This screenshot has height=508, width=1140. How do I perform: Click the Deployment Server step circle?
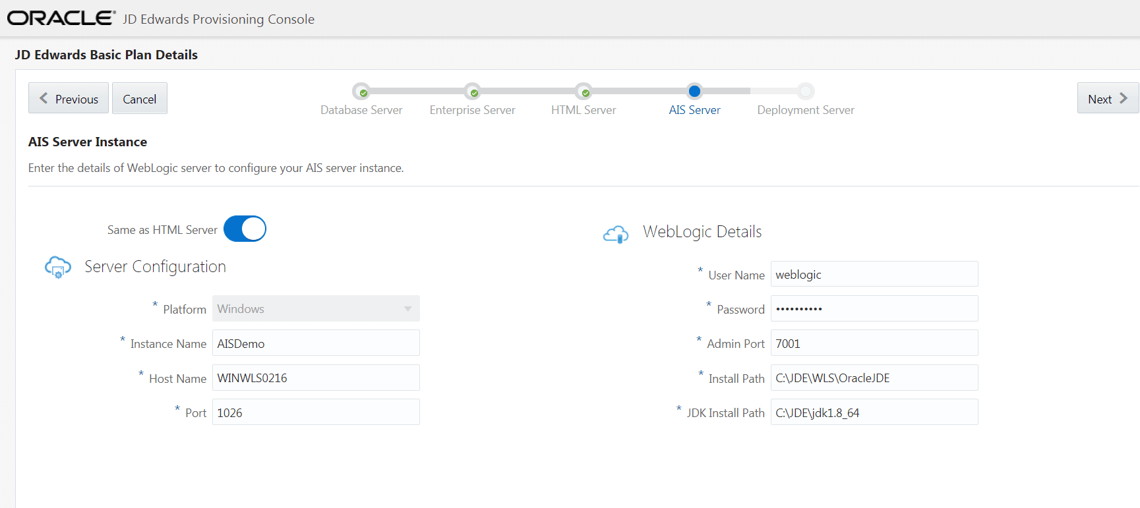(806, 91)
